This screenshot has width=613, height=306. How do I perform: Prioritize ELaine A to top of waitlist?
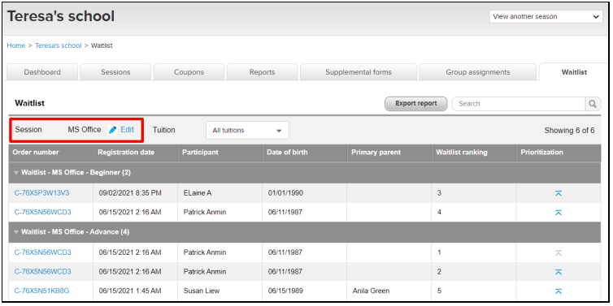(559, 193)
